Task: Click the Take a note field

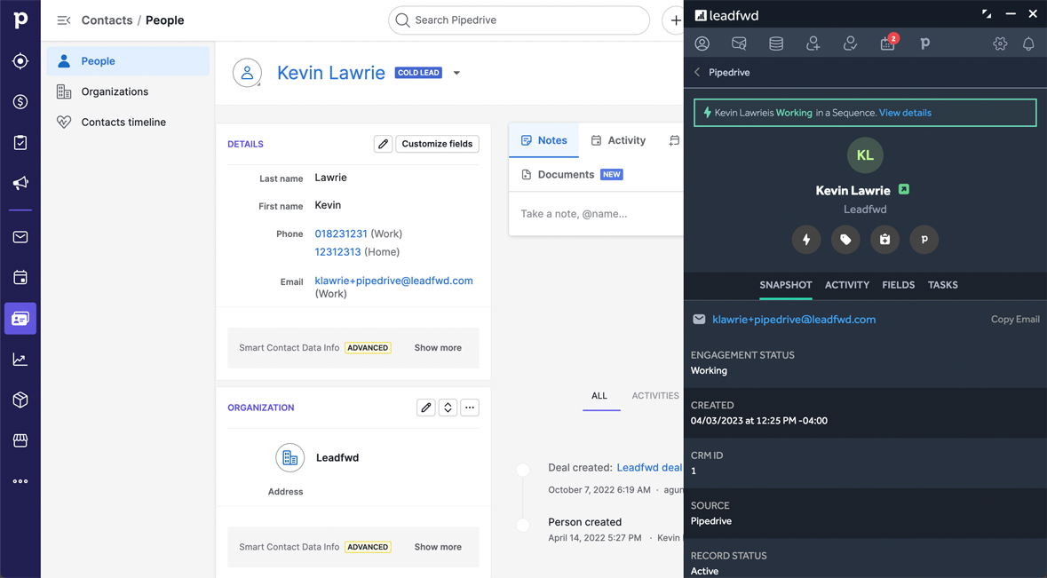Action: (596, 214)
